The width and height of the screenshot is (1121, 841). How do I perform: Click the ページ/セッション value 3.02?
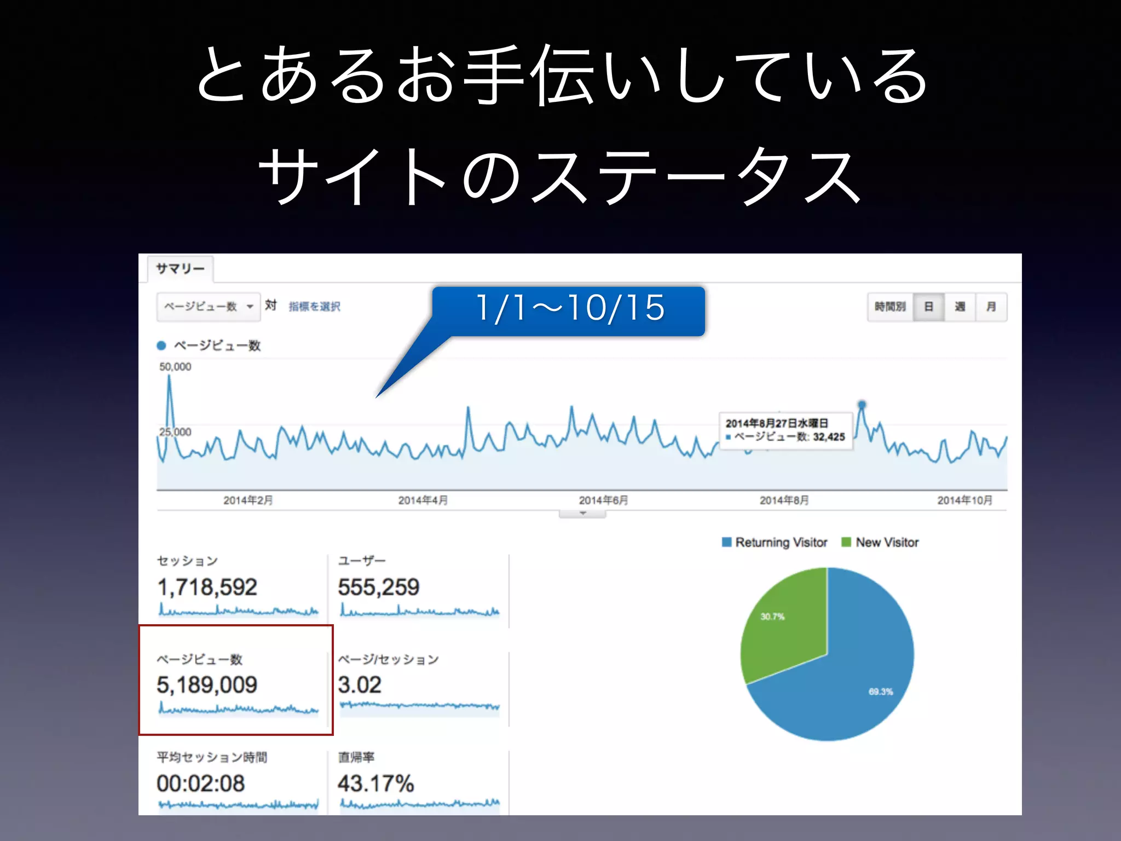[x=360, y=685]
